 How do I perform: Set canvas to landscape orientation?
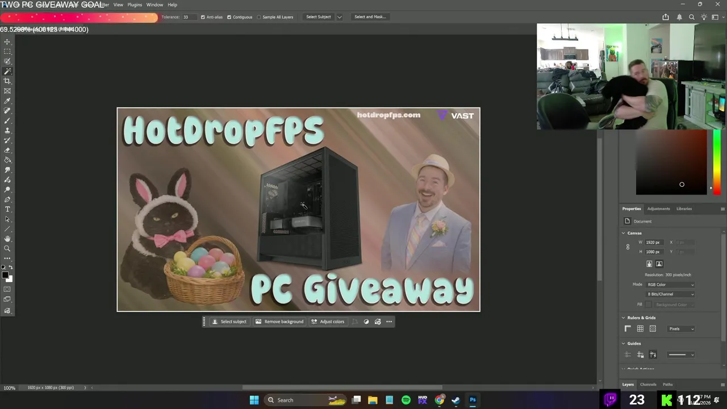pos(659,264)
